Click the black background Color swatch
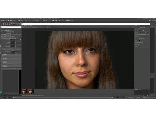The image size is (156, 117). (140, 41)
